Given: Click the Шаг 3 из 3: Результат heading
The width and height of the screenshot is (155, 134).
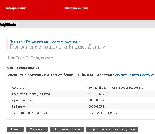Looking at the screenshot, I should (x=30, y=58).
